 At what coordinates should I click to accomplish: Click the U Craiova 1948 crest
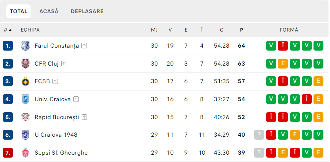pyautogui.click(x=25, y=135)
